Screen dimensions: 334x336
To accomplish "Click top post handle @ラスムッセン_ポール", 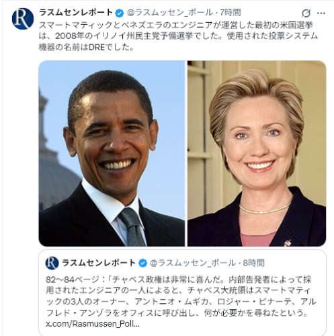I will click(x=170, y=13).
